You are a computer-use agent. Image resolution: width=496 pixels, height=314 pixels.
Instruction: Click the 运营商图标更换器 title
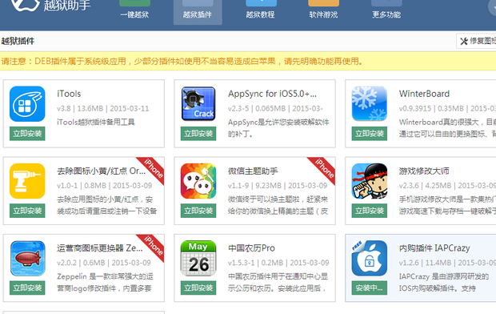click(x=100, y=248)
